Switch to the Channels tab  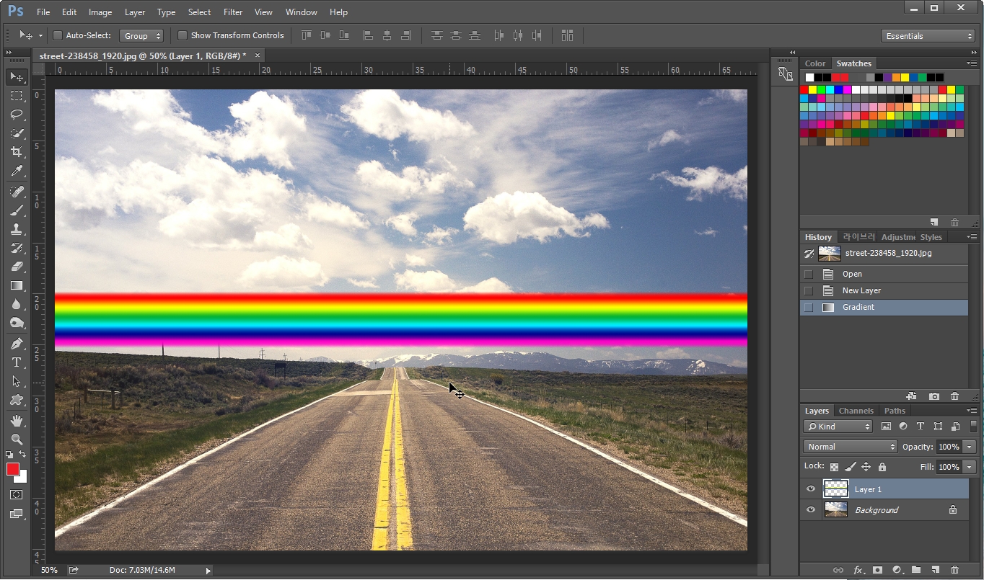[856, 411]
